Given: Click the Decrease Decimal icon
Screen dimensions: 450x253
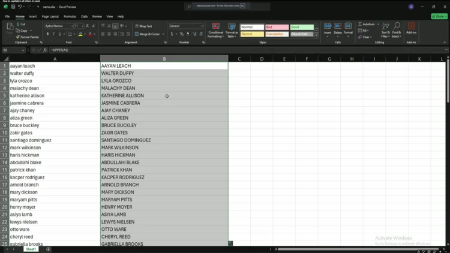Looking at the screenshot, I should point(201,34).
